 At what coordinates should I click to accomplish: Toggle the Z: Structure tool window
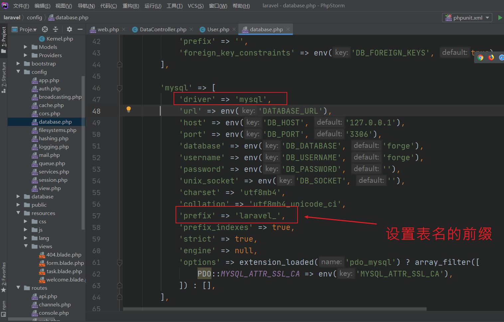pos(4,77)
